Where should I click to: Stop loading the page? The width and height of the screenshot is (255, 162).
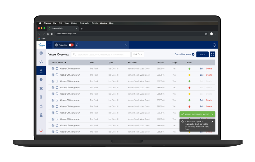click(x=48, y=34)
